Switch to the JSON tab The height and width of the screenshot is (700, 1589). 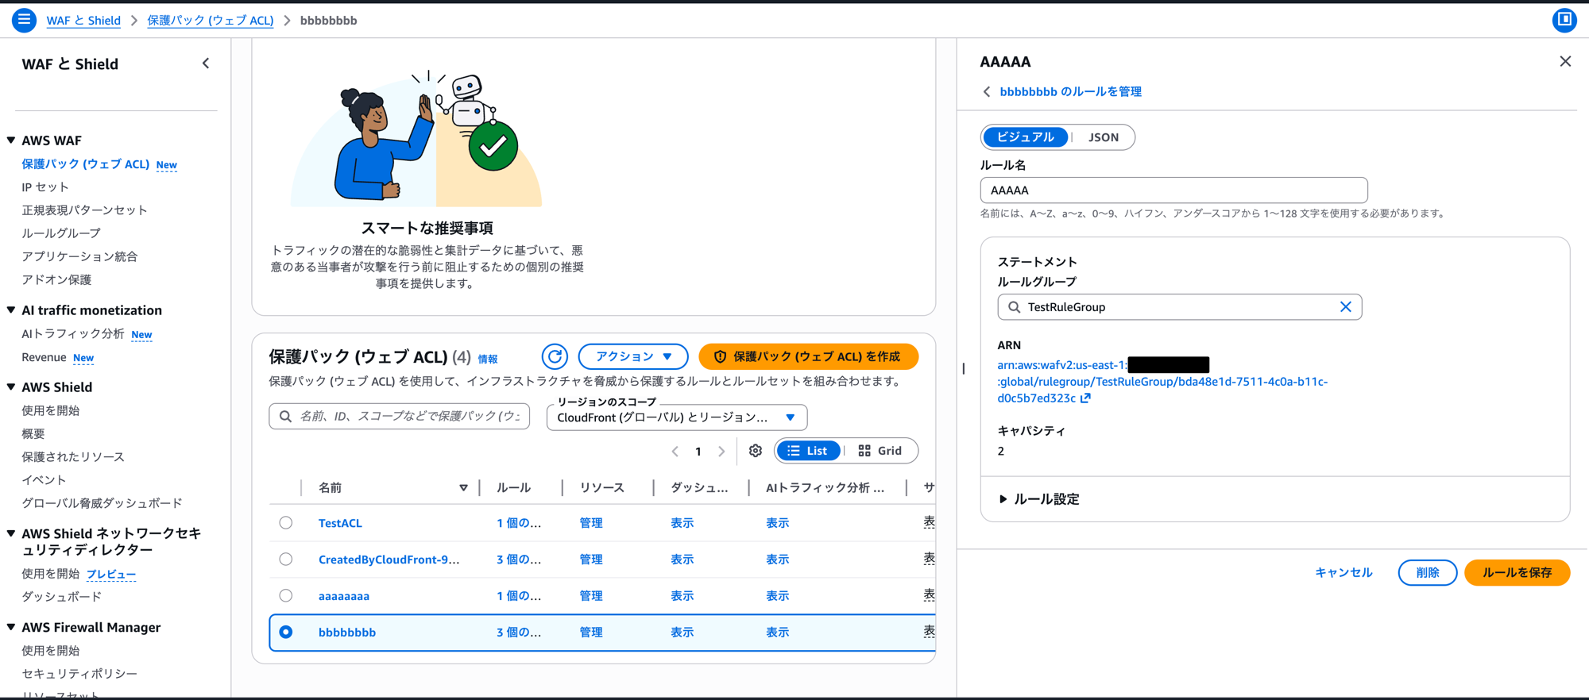tap(1103, 137)
